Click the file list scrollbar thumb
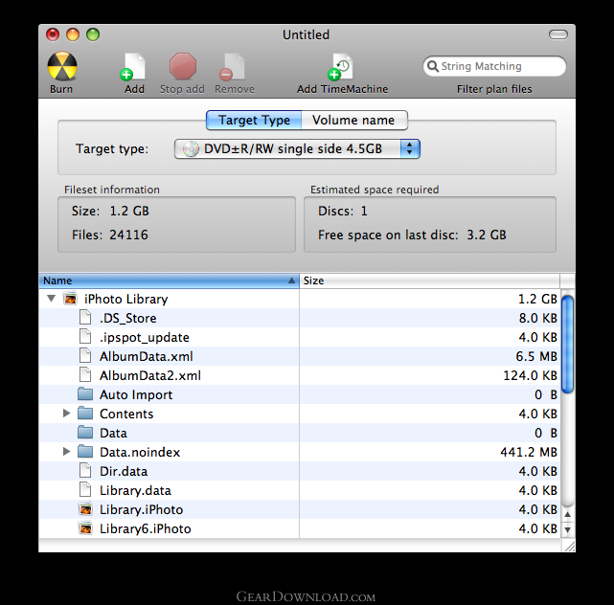 click(567, 344)
